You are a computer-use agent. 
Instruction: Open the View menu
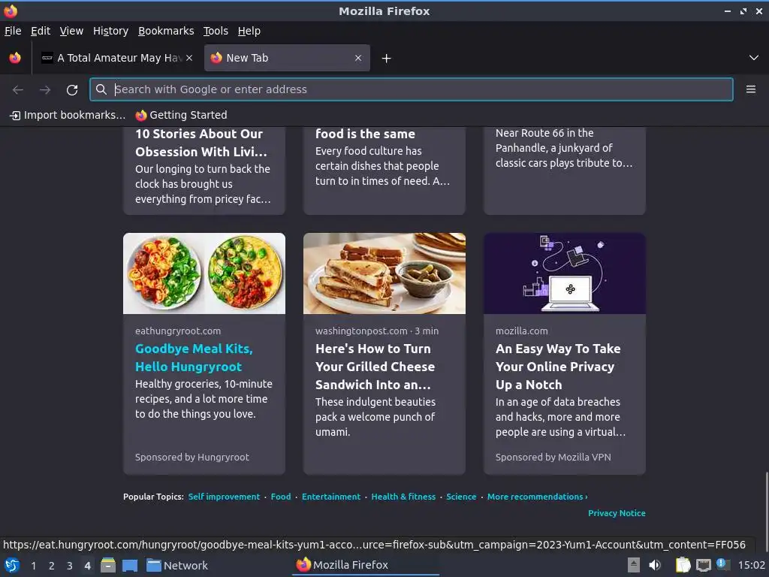point(71,31)
